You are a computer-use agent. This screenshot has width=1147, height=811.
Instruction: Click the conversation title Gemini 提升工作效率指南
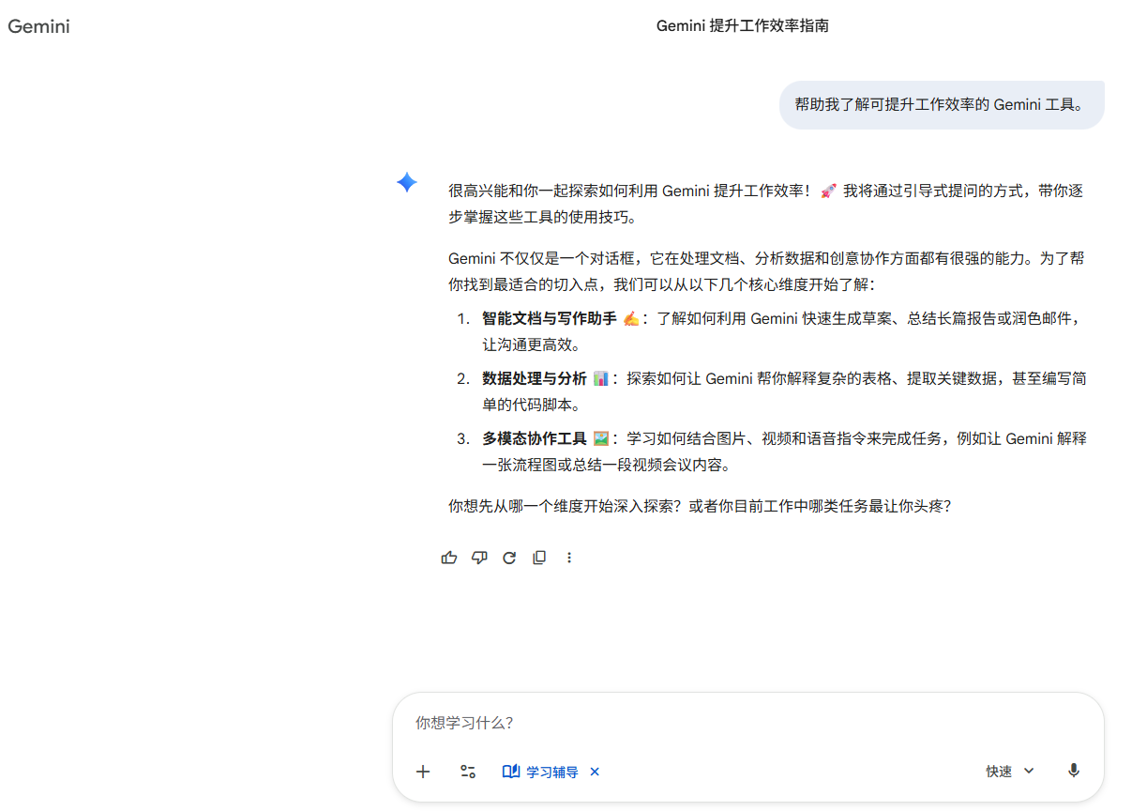coord(742,26)
